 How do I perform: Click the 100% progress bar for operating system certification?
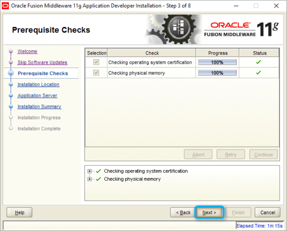click(x=217, y=62)
